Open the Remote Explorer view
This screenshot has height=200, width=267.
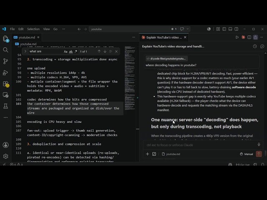click(x=5, y=95)
